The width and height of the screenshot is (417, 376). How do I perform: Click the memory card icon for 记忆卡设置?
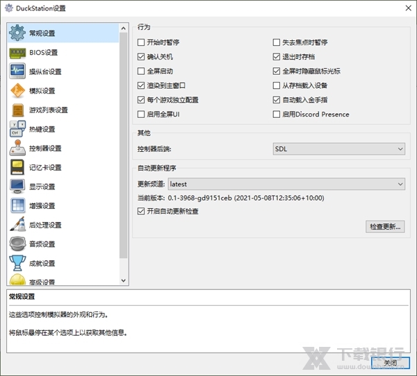(x=17, y=167)
